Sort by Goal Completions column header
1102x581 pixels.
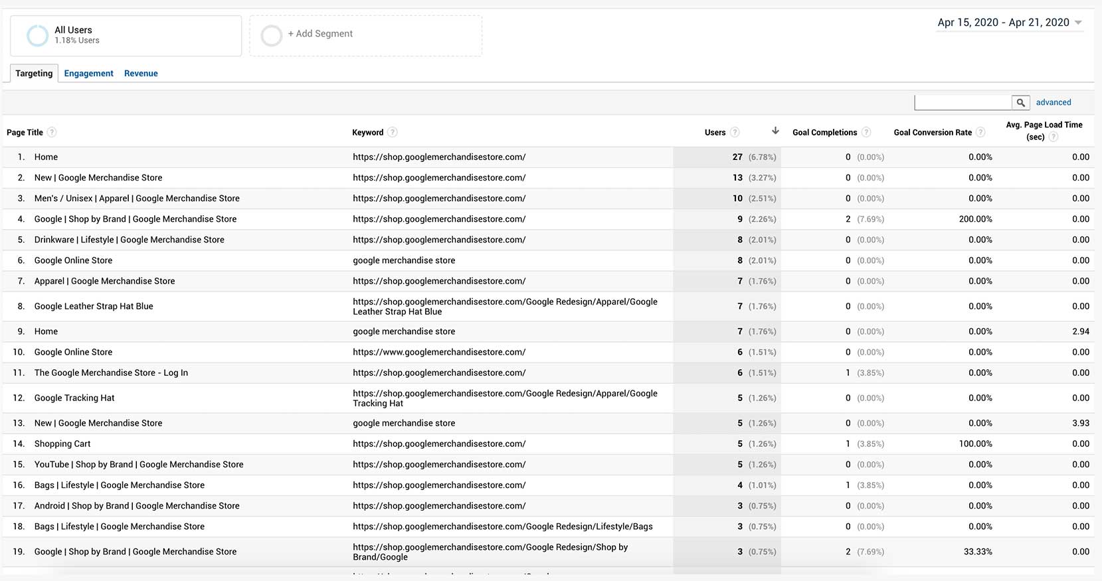coord(824,132)
